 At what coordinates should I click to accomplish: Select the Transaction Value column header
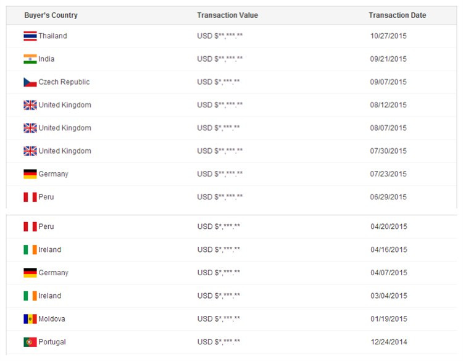[x=227, y=15]
